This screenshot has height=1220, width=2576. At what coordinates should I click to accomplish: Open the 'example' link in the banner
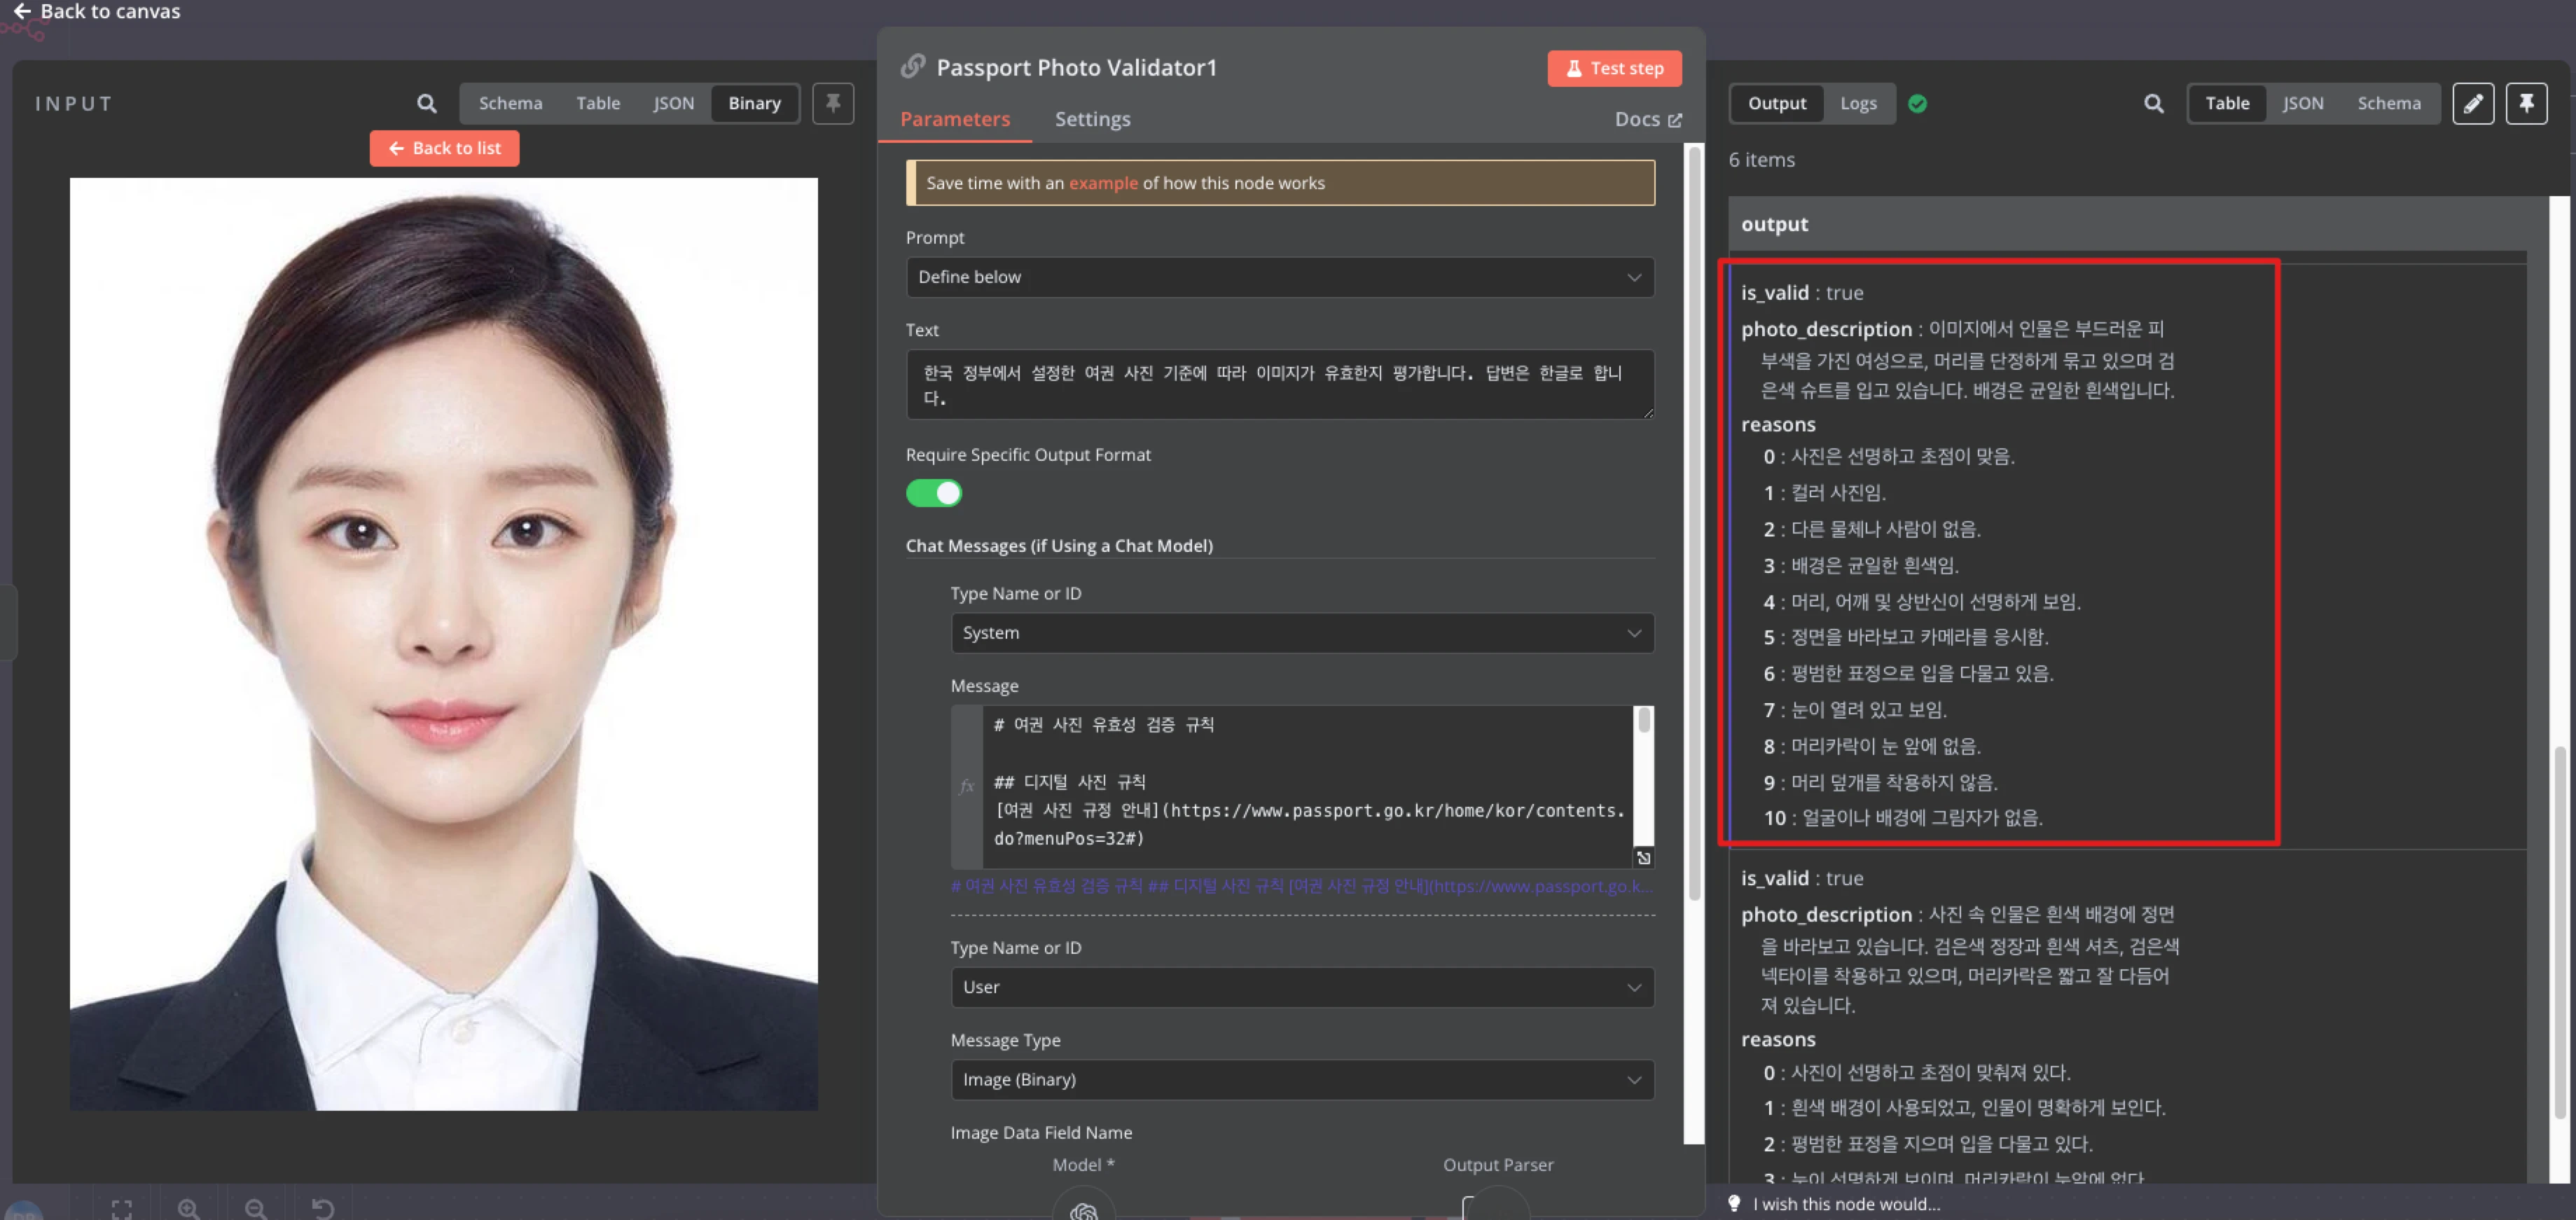1103,183
